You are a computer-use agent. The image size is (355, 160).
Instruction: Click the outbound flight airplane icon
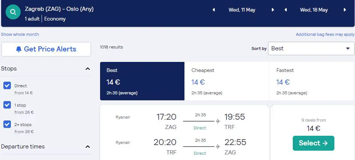218,122
